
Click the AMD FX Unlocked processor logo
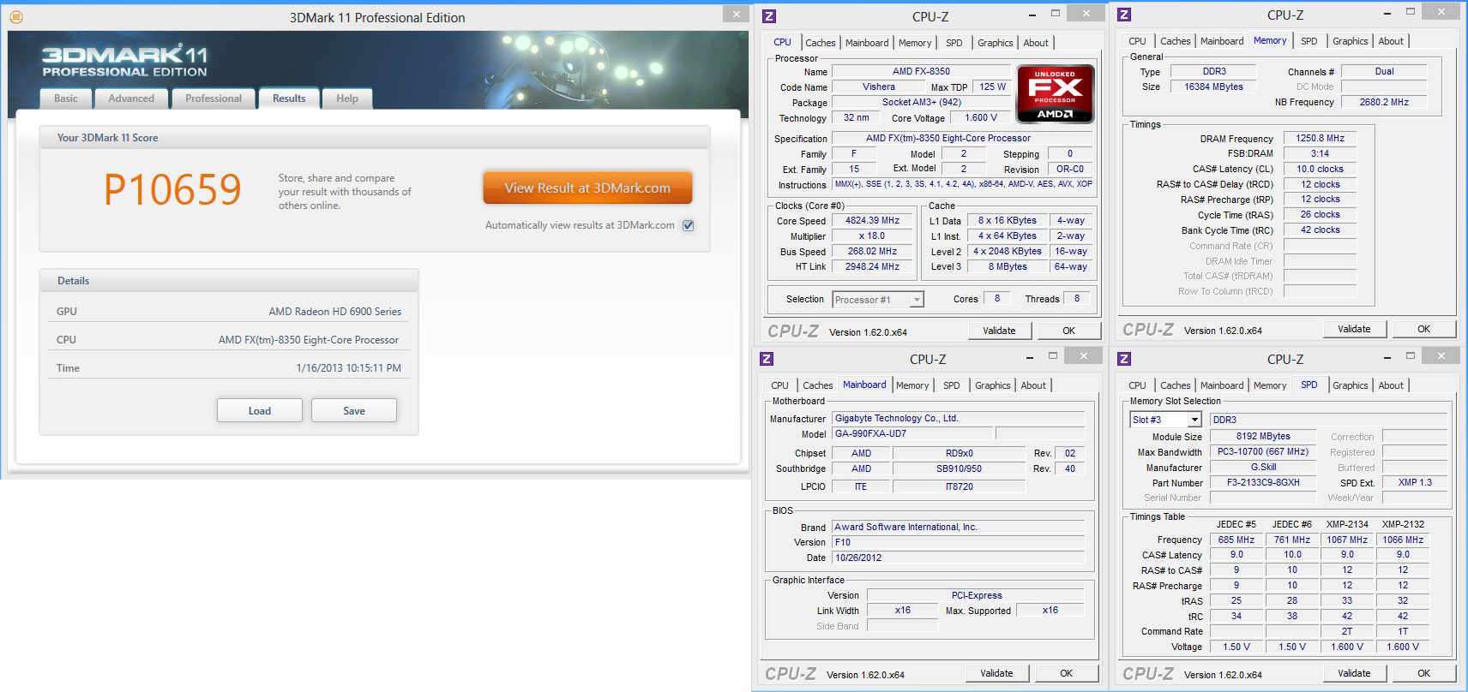coord(1055,94)
